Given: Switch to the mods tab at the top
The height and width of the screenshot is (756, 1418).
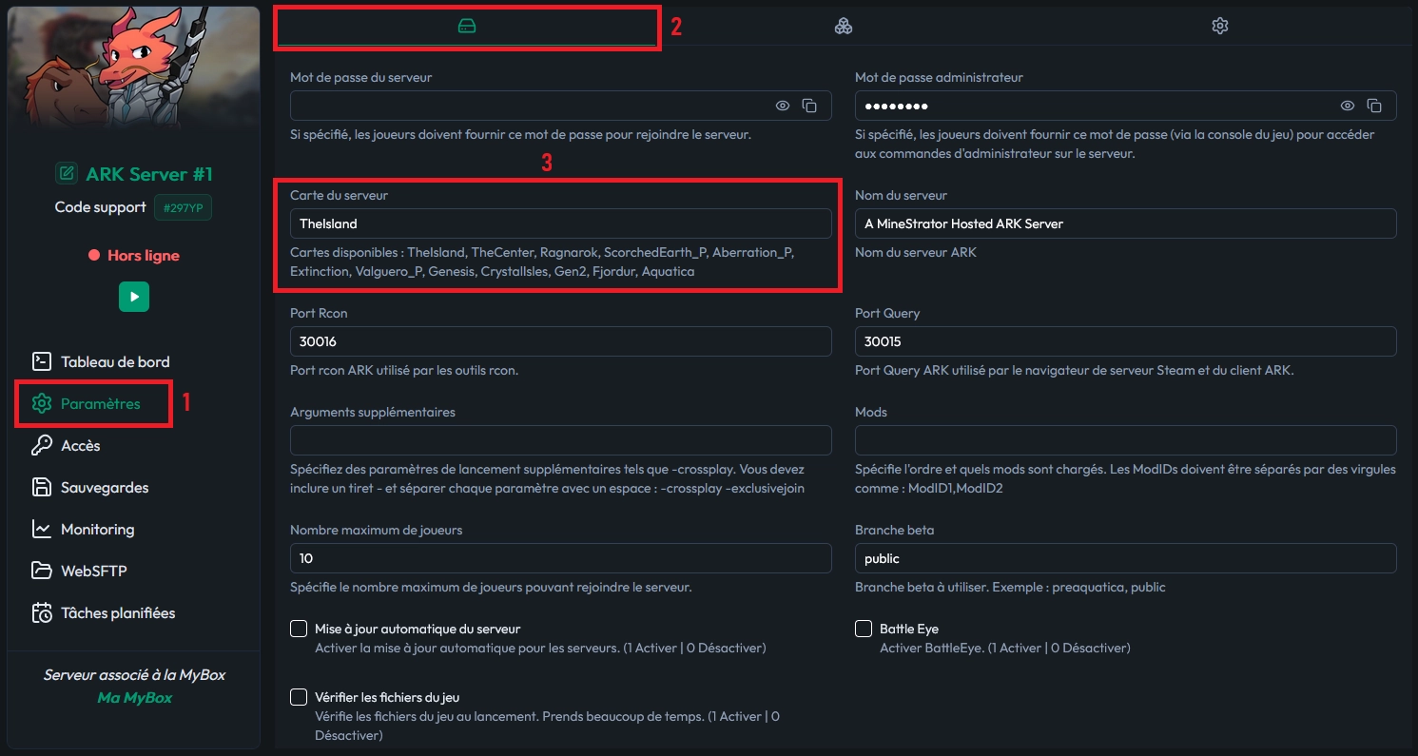Looking at the screenshot, I should tap(844, 26).
